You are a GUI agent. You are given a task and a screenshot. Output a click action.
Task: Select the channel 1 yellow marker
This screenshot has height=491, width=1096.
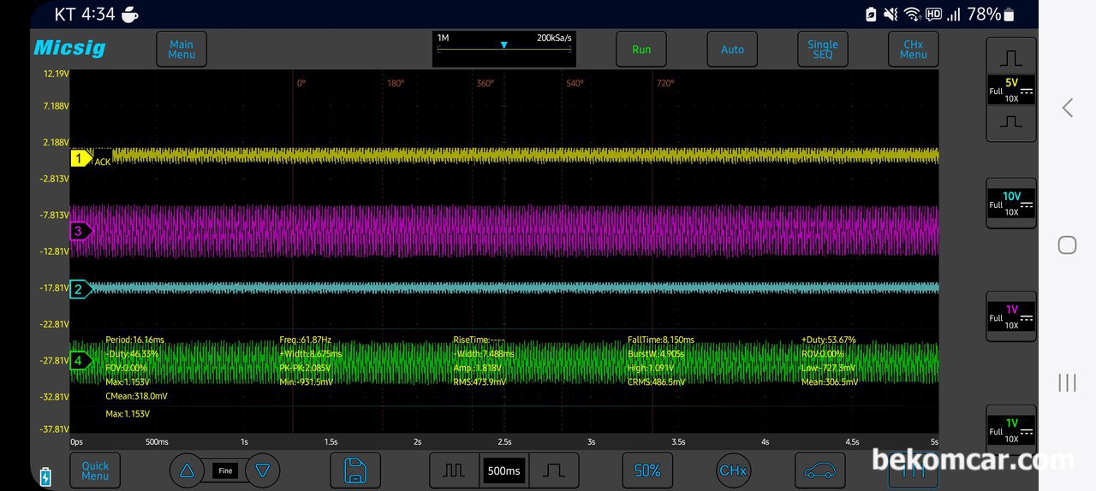80,158
